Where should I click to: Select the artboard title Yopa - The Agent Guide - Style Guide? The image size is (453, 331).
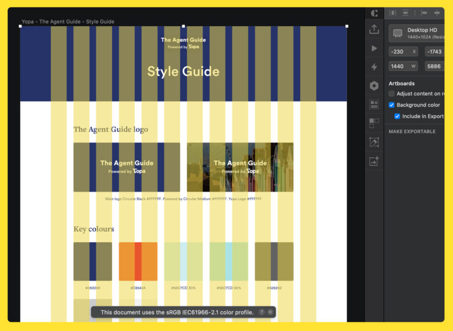tap(68, 21)
